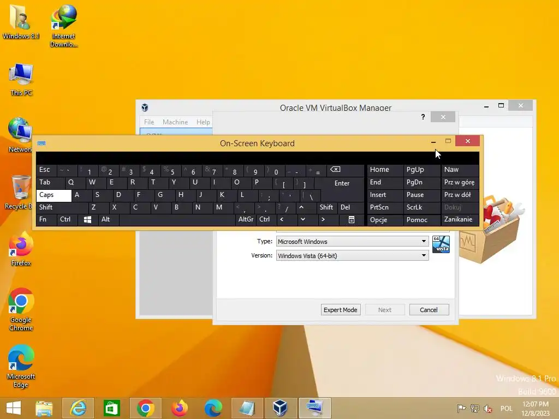Toggle the Fn key on keyboard
The height and width of the screenshot is (419, 559).
[46, 219]
